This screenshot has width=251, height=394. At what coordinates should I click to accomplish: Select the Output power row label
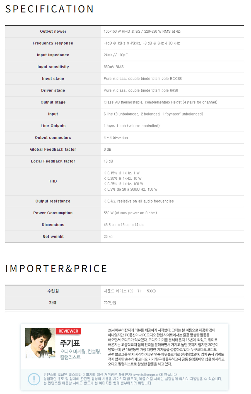[x=53, y=32]
